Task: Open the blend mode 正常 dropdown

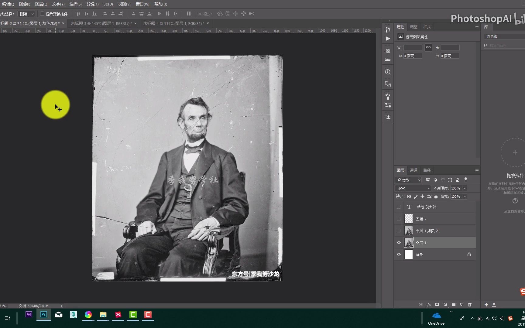Action: tap(413, 188)
